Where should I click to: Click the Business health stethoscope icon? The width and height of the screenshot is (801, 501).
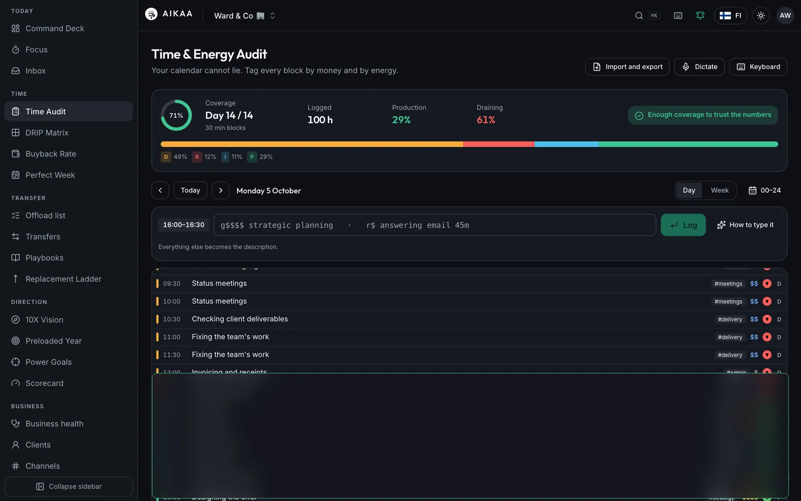coord(16,423)
